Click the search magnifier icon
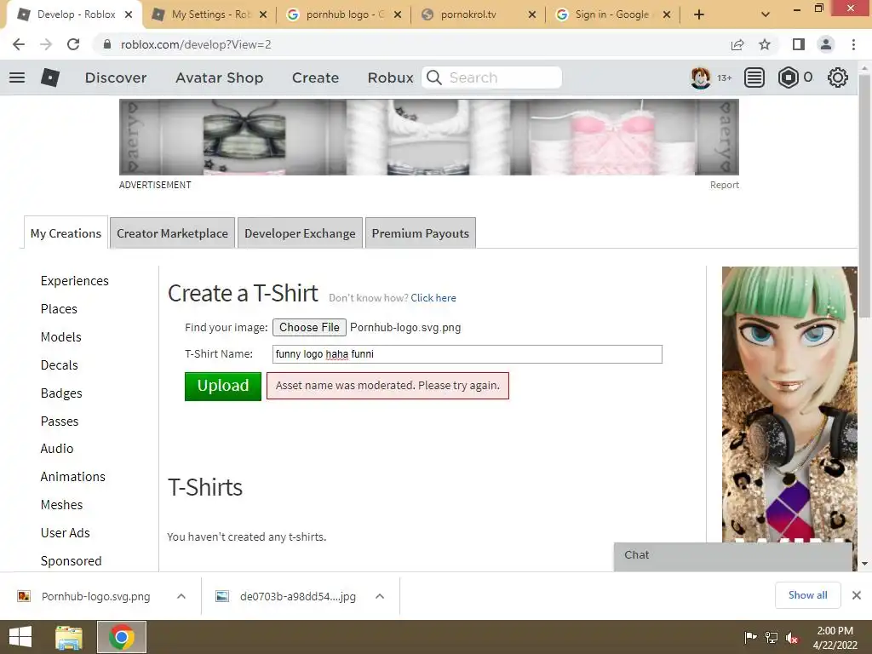872x654 pixels. pos(434,77)
